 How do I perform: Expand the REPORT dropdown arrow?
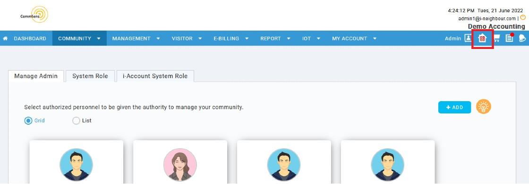pyautogui.click(x=289, y=38)
